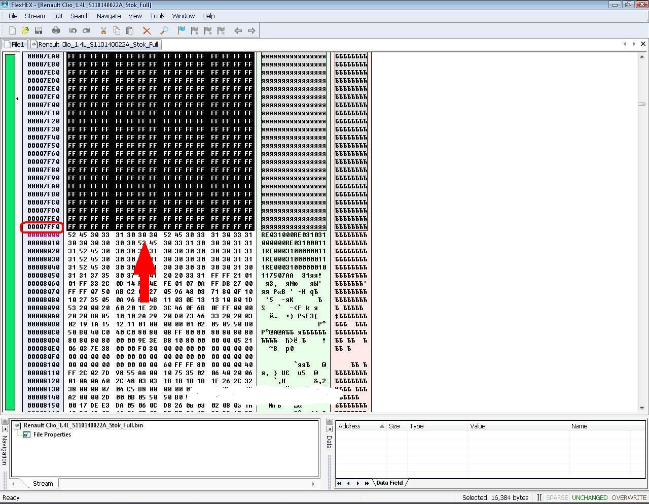Click address 00008050 in offset column
Viewport: 649px width, 504px height.
tap(44, 276)
